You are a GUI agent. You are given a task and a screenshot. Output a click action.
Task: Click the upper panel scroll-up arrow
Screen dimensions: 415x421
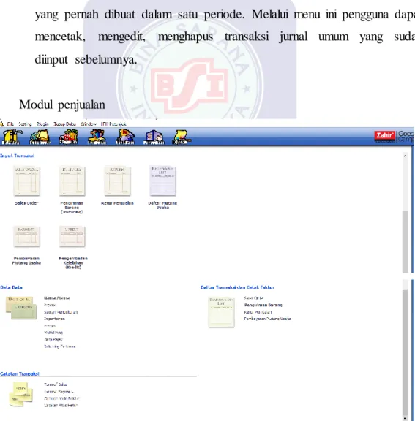coord(405,156)
